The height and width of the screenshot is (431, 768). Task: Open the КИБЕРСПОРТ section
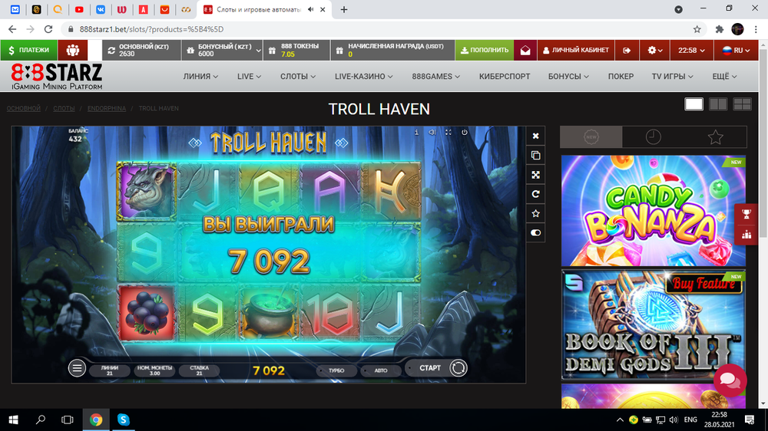(x=505, y=77)
